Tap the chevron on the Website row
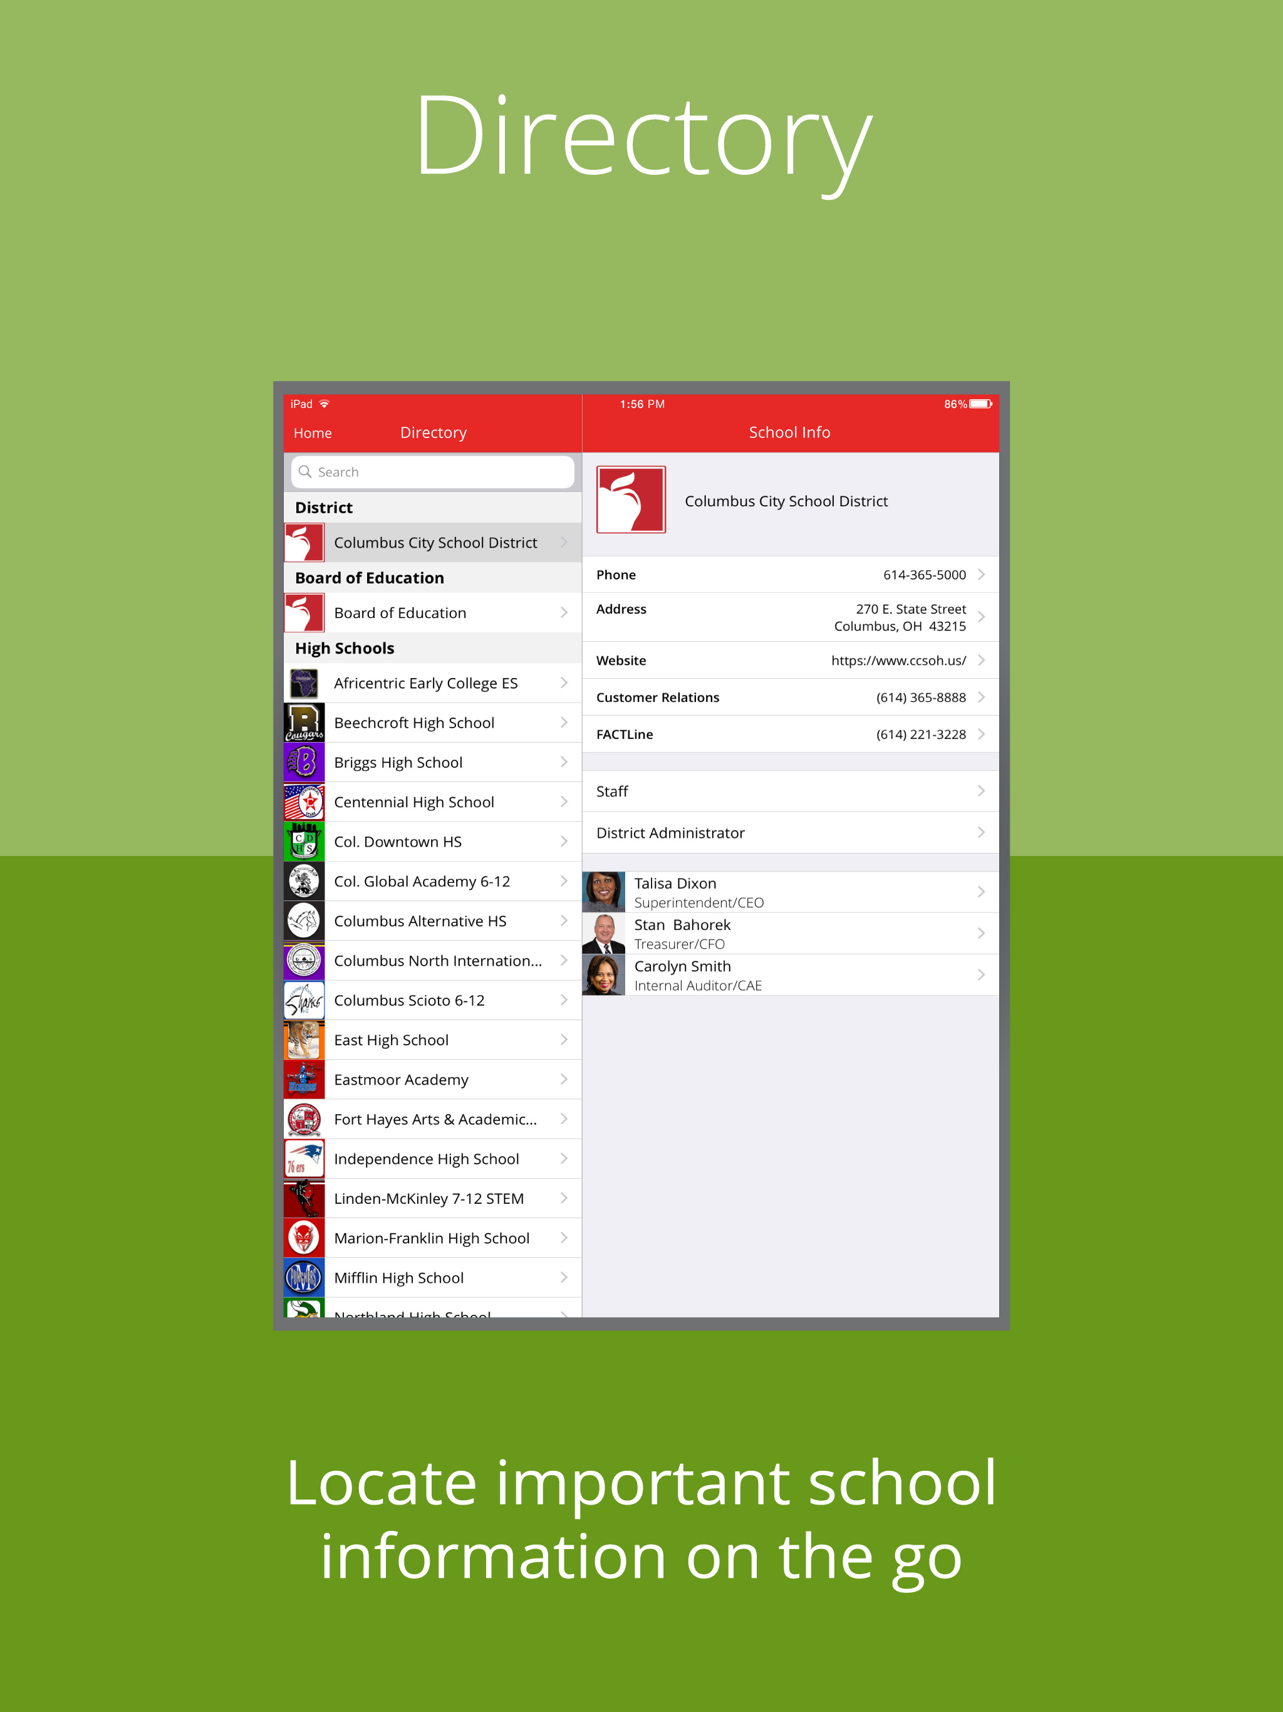The height and width of the screenshot is (1712, 1283). [x=981, y=660]
